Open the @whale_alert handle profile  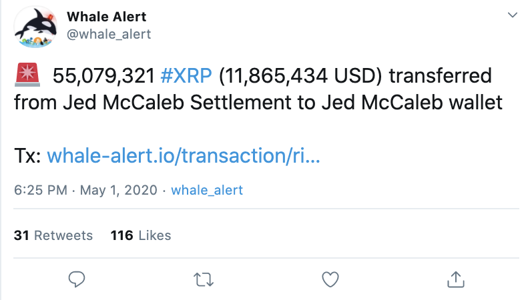click(x=109, y=34)
